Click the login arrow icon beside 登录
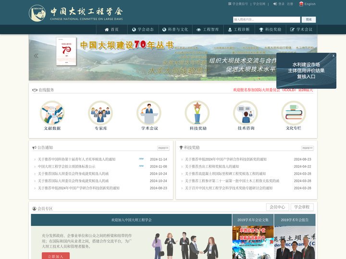Screen dimensions: 346x259 pyautogui.click(x=275, y=4)
